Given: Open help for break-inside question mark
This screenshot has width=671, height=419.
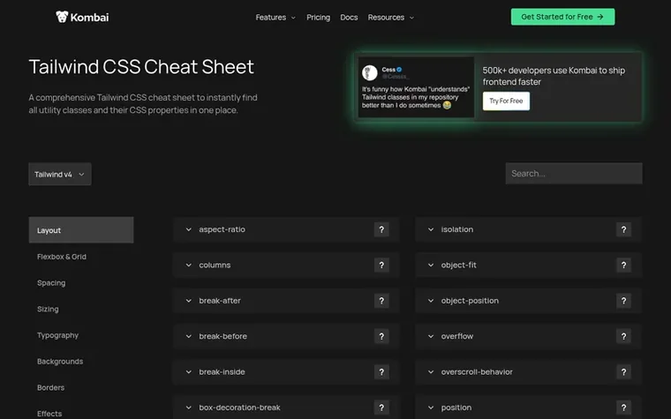Looking at the screenshot, I should [x=381, y=372].
